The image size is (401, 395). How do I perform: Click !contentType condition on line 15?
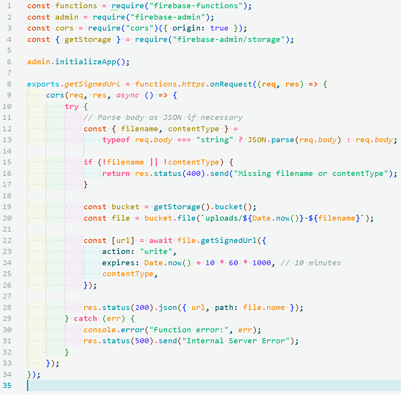pos(191,162)
